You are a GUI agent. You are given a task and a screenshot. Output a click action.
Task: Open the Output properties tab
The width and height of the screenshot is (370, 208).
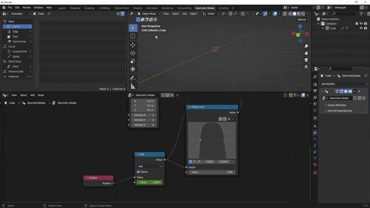pyautogui.click(x=315, y=91)
